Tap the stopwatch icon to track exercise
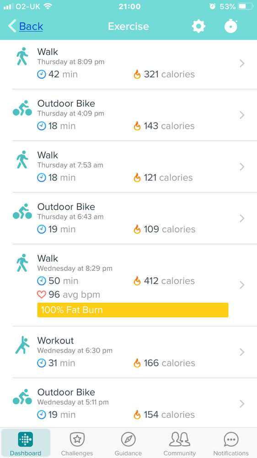This screenshot has height=458, width=257. point(231,26)
